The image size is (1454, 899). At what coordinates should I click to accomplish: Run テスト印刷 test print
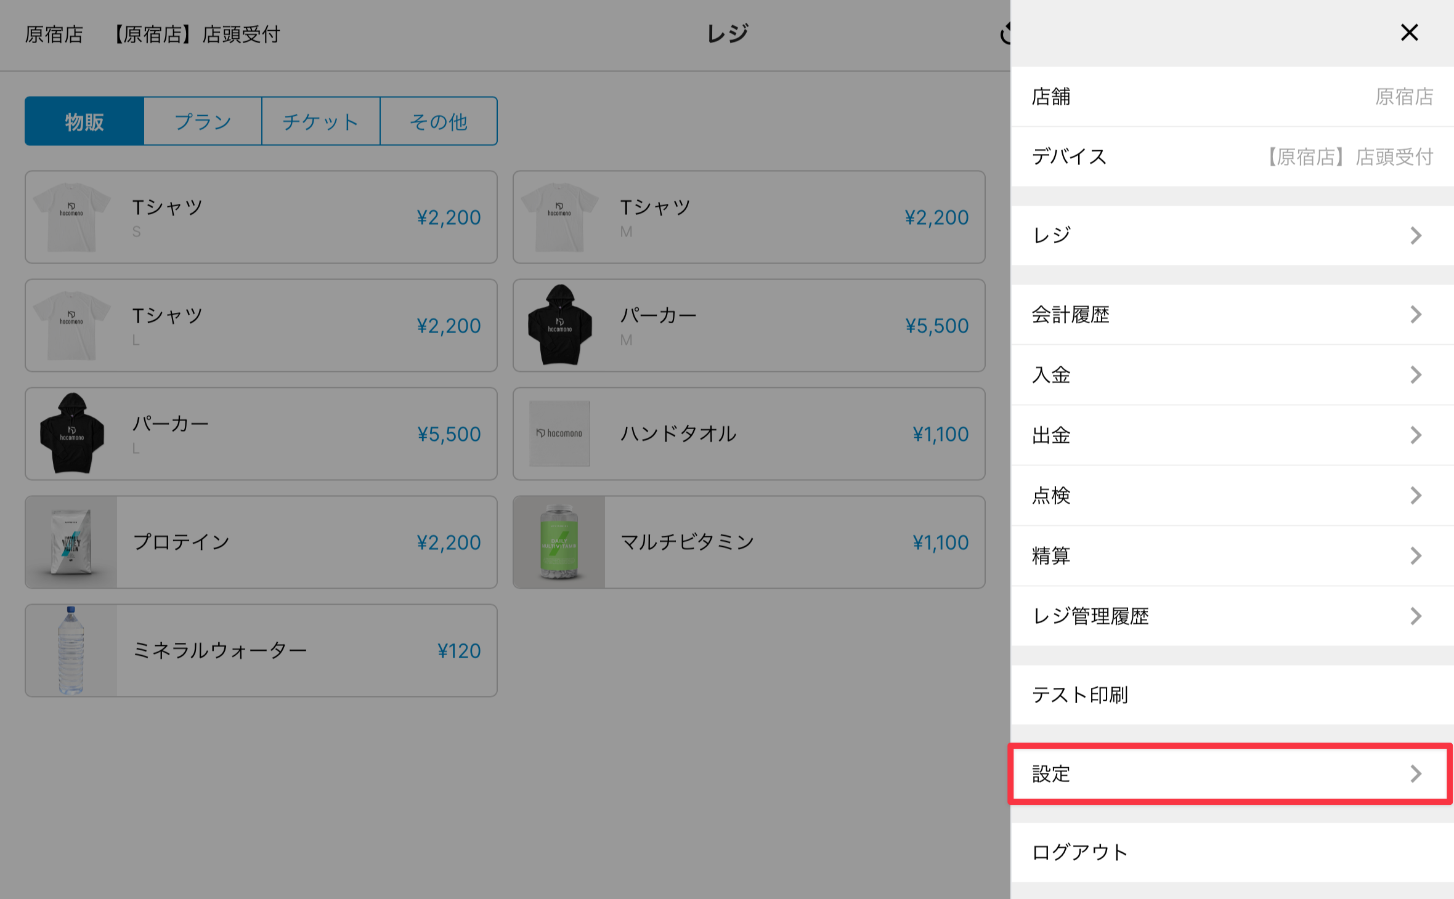pos(1081,695)
